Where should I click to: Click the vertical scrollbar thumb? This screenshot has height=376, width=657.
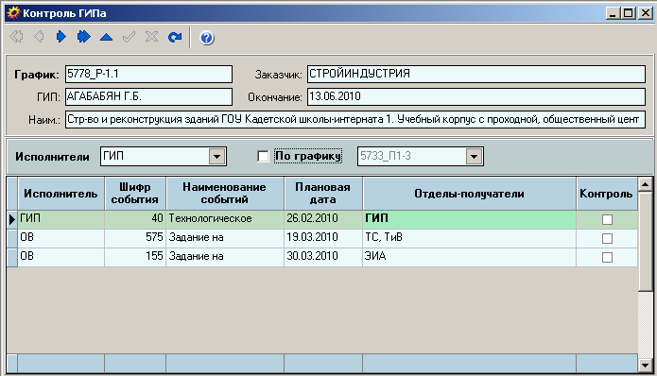pos(645,241)
